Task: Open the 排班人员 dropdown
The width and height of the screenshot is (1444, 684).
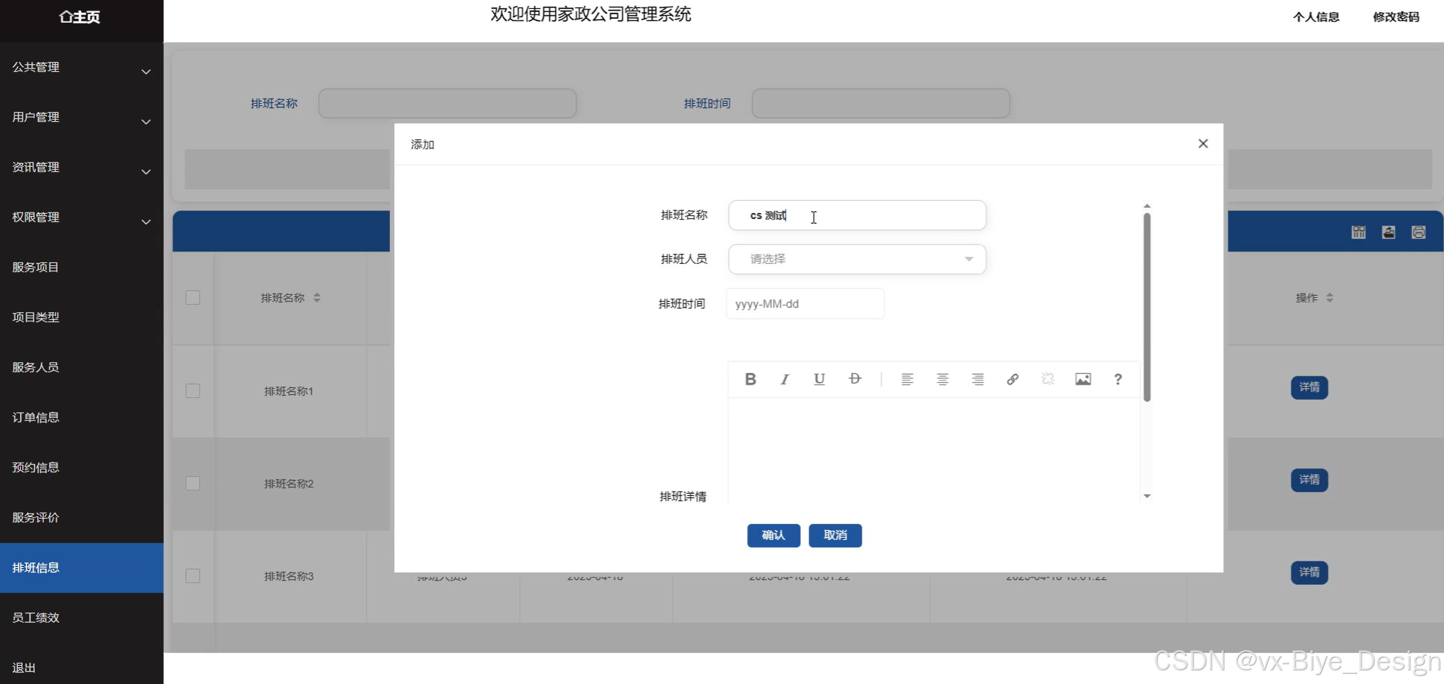Action: (x=857, y=259)
